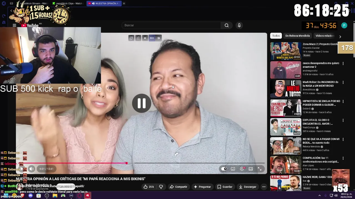
Task: Start voice search with the microphone
Action: [239, 25]
